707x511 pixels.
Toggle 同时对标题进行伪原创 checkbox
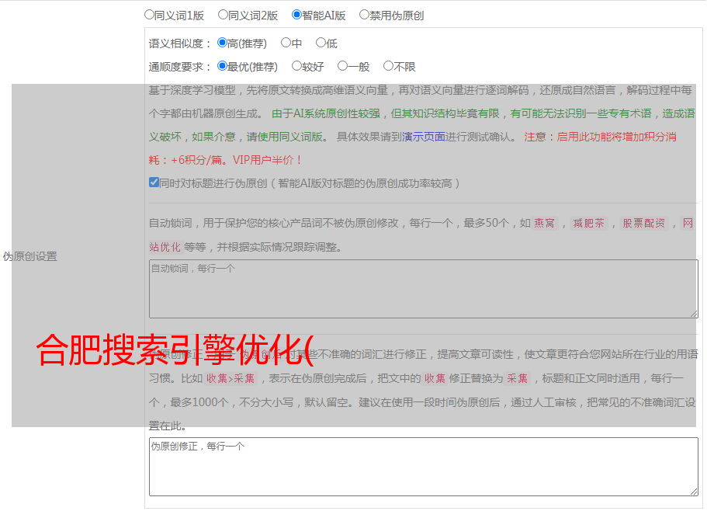pyautogui.click(x=154, y=182)
